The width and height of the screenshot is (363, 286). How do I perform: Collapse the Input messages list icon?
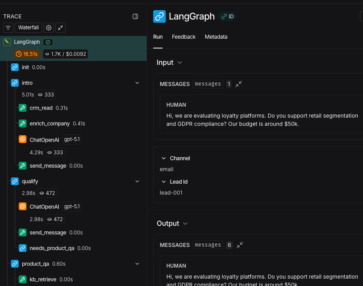point(239,84)
